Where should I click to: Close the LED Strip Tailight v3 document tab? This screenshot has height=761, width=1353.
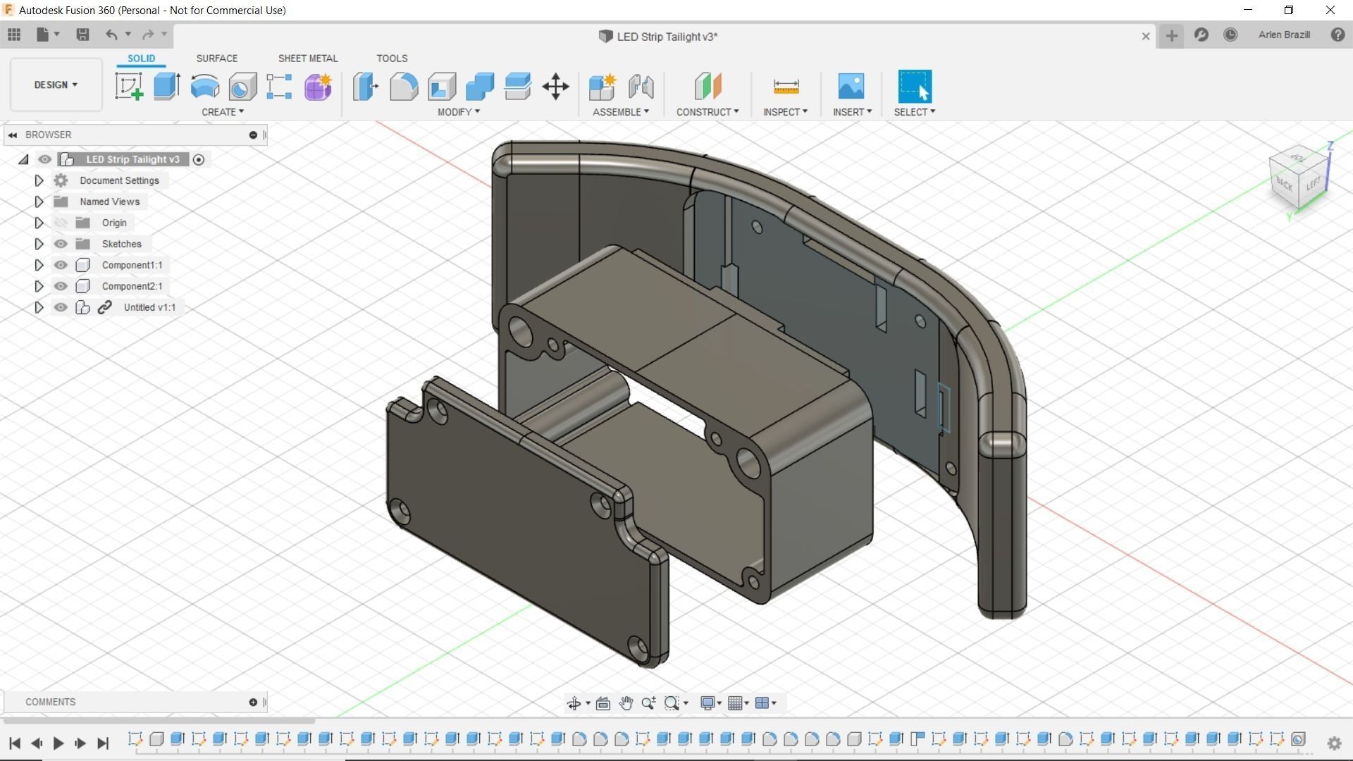click(1146, 37)
